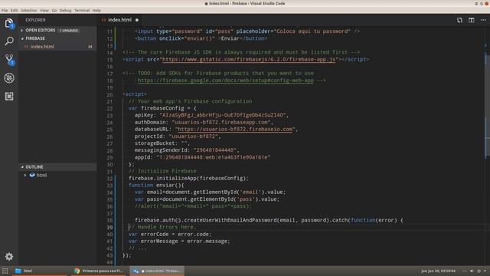Open the Edit menu
Viewport: 490px width, 276px height.
pyautogui.click(x=14, y=10)
